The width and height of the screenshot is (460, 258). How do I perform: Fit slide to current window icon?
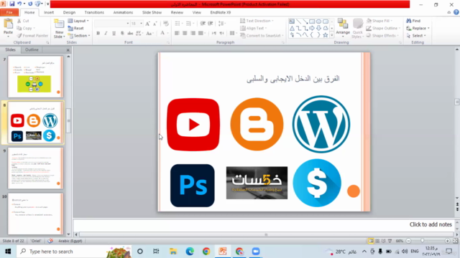pyautogui.click(x=455, y=241)
